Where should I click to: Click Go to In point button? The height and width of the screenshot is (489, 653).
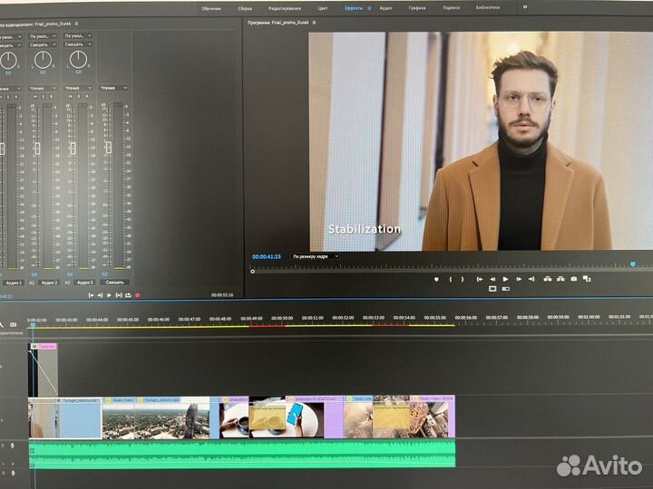click(478, 279)
